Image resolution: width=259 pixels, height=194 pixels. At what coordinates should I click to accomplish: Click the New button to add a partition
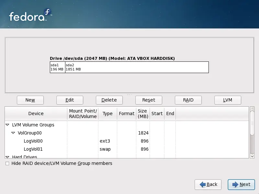tap(30, 100)
